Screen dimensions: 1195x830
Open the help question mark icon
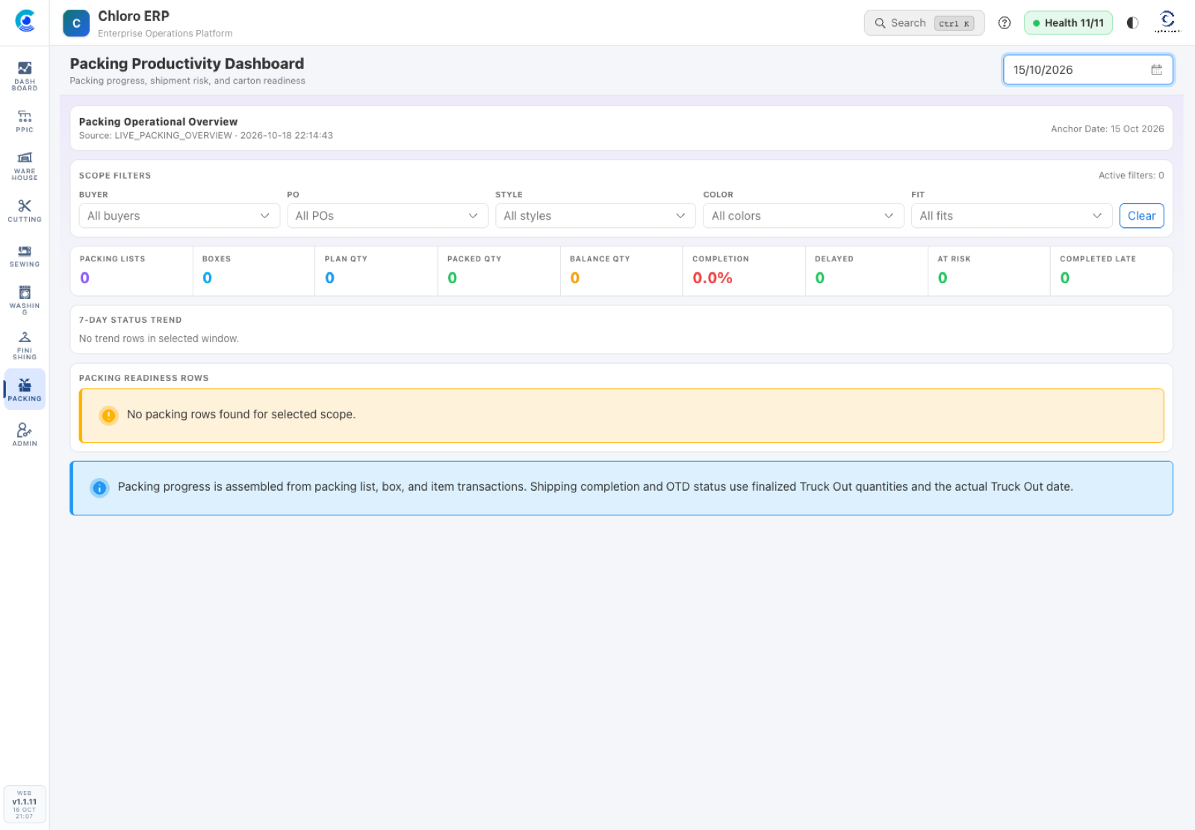1005,23
